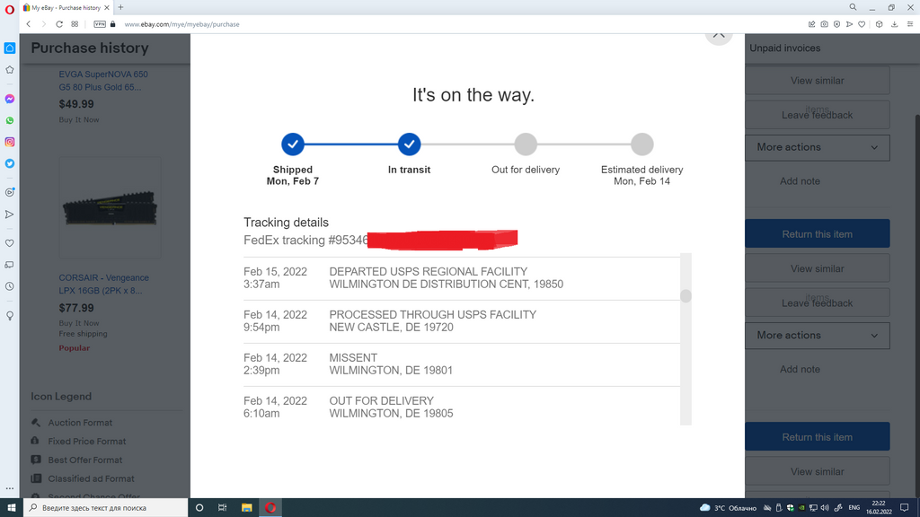
Task: Open the Windows Start menu
Action: coord(11,508)
